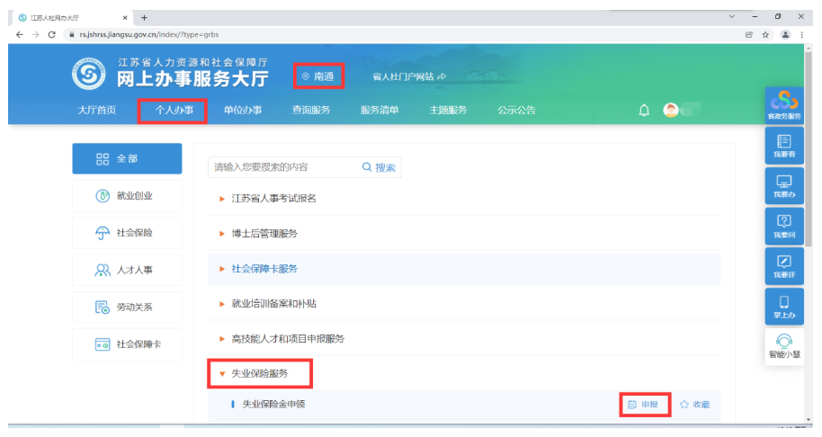Viewport: 822px width, 437px height.
Task: Click the 申报 button for 失业保险金申领
Action: (x=644, y=405)
